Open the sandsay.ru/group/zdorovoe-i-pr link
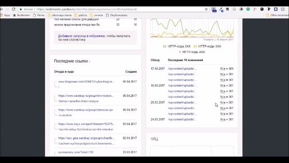Screen dimensions: 289x163 click(86, 110)
